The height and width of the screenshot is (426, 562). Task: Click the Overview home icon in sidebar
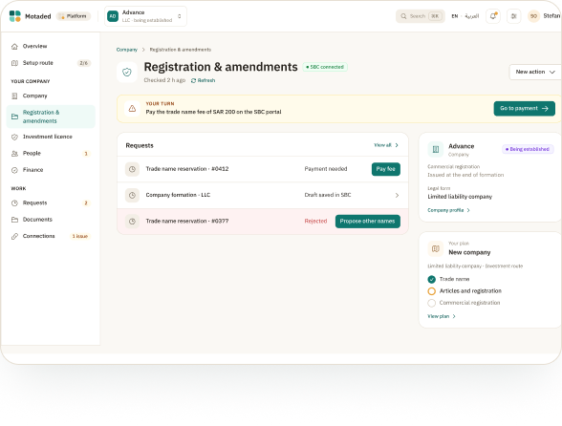(14, 46)
